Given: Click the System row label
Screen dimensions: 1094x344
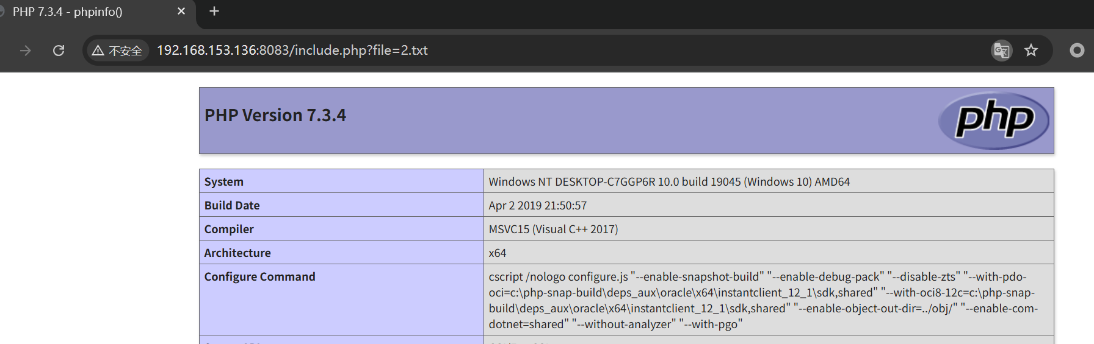Looking at the screenshot, I should point(223,181).
